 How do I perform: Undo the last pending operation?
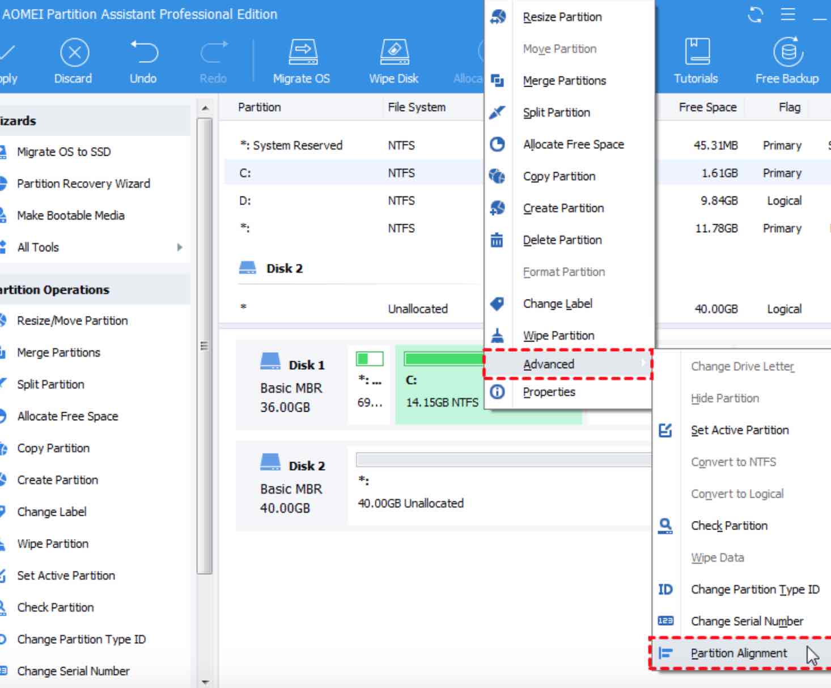[143, 52]
